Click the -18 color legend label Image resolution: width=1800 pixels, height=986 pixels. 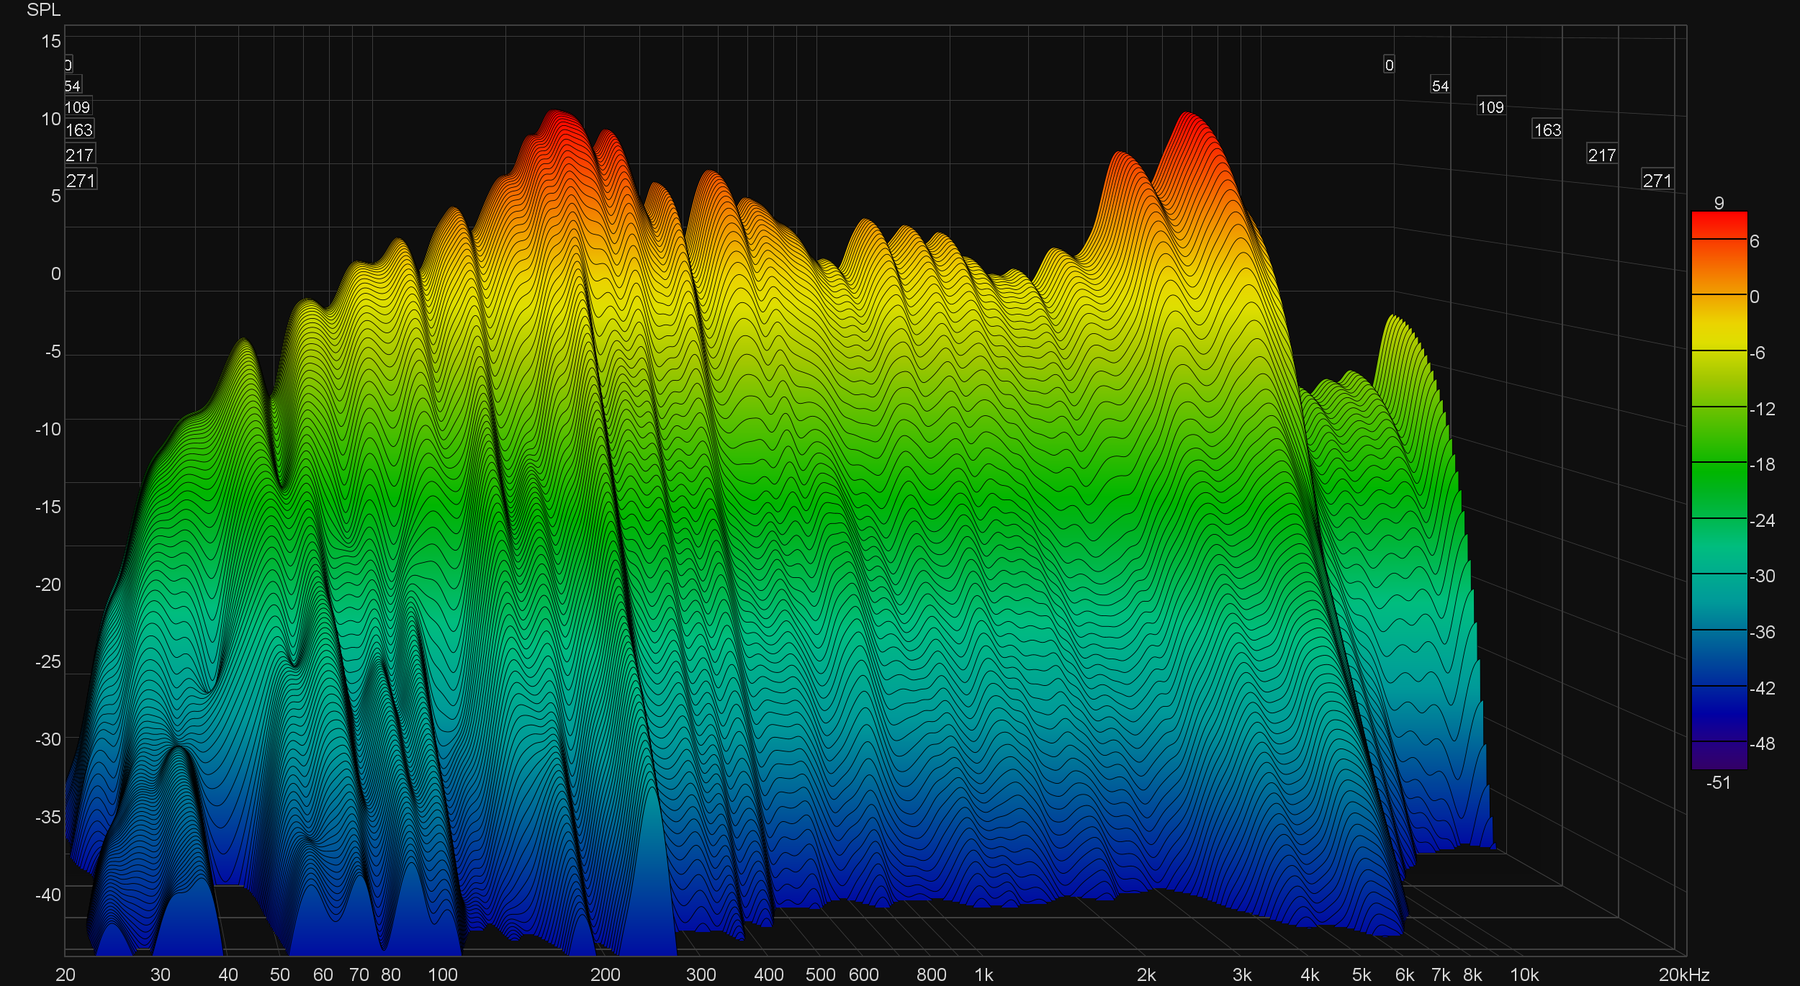1762,464
